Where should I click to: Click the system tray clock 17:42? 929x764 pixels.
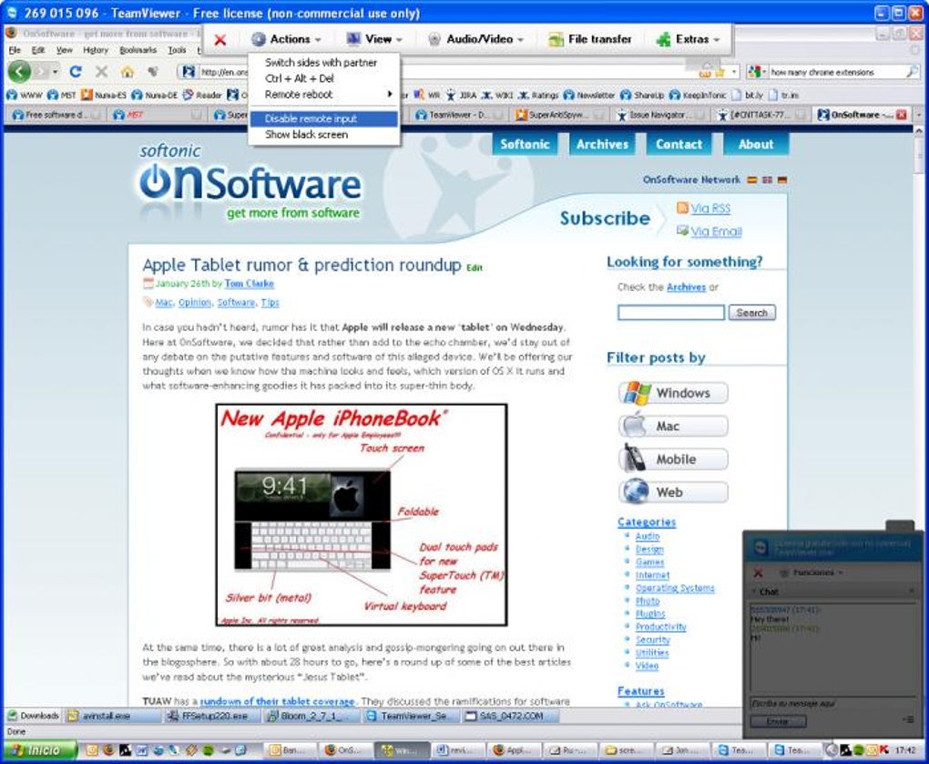(x=906, y=750)
